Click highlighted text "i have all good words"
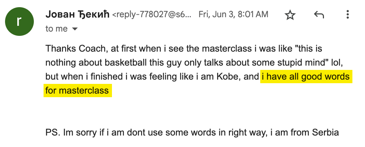 click(305, 76)
